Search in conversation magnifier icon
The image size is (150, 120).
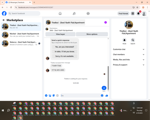pyautogui.click(x=133, y=40)
